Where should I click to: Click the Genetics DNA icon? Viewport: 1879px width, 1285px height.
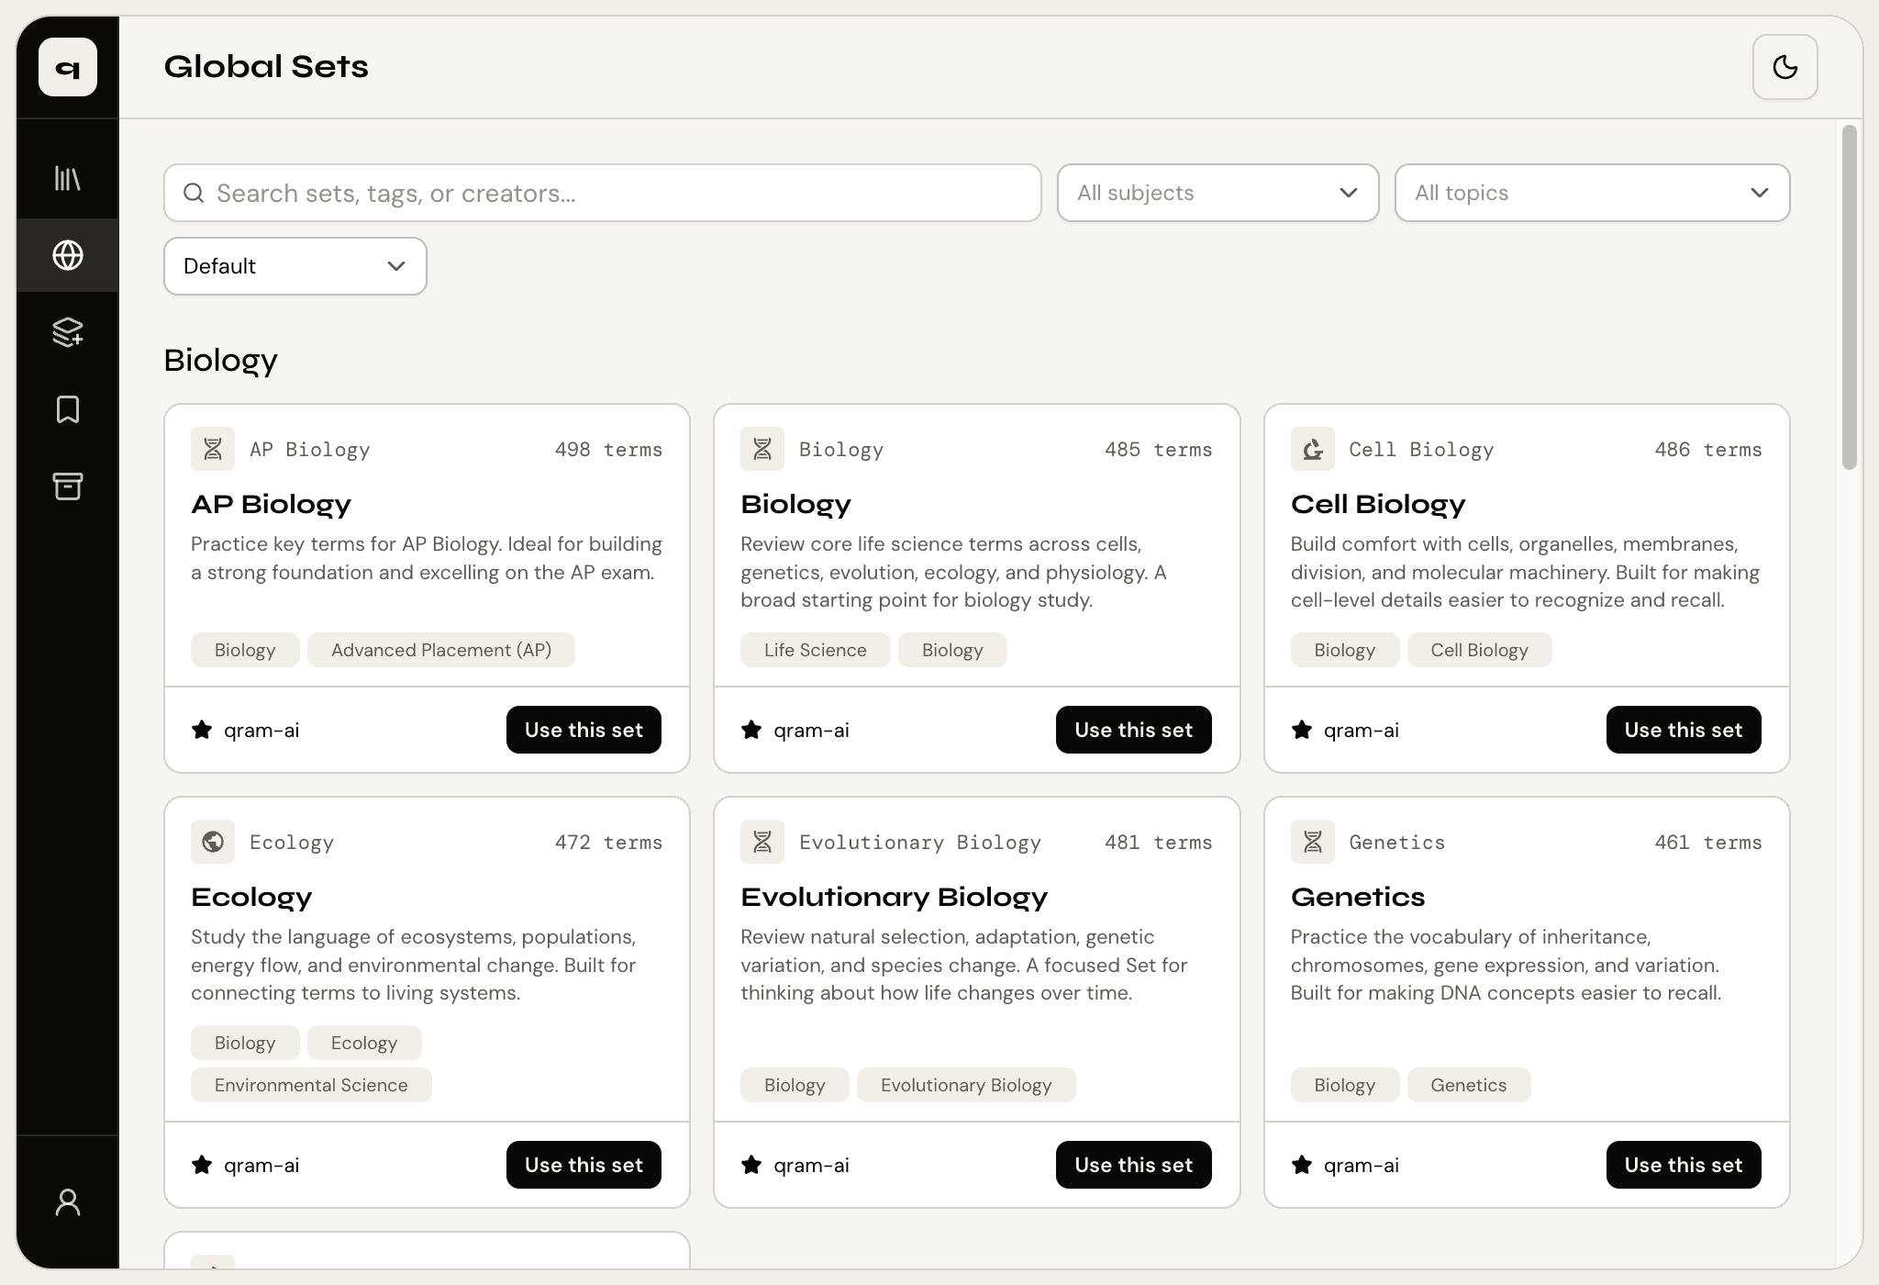click(x=1313, y=842)
